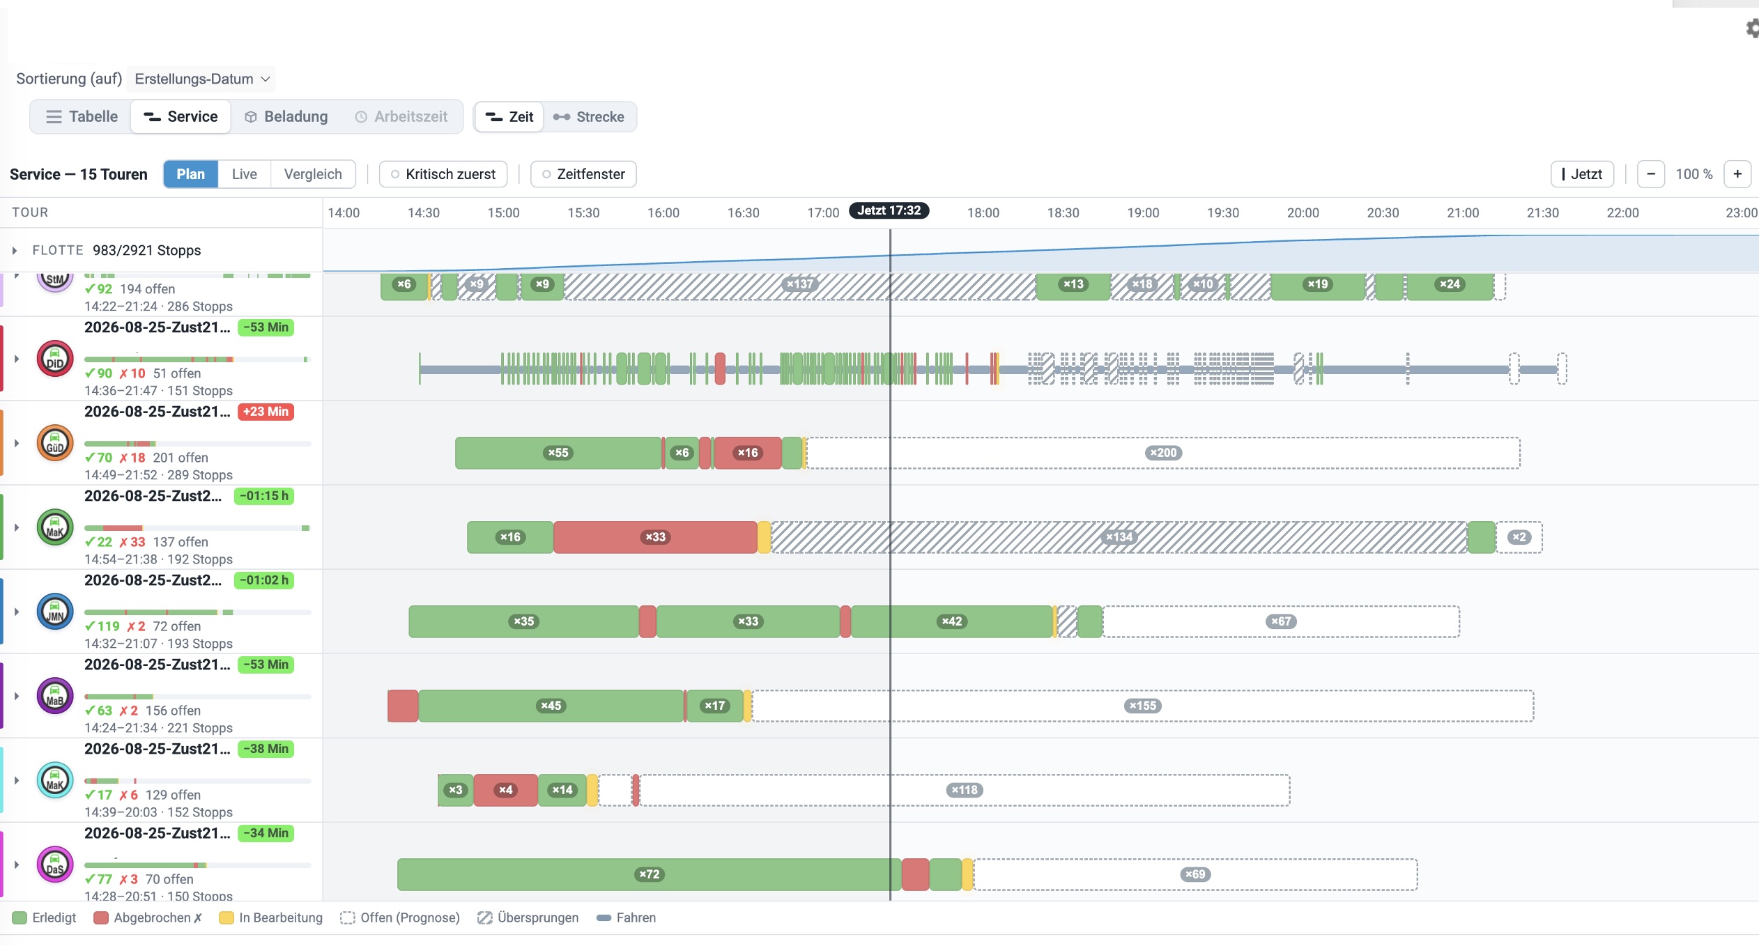Switch the axis mode to Strecke

point(589,117)
